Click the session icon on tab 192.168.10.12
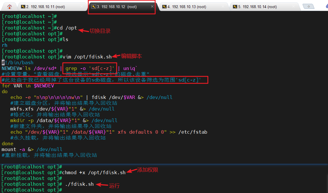Viewport: 328px width, 193px height. point(94,7)
